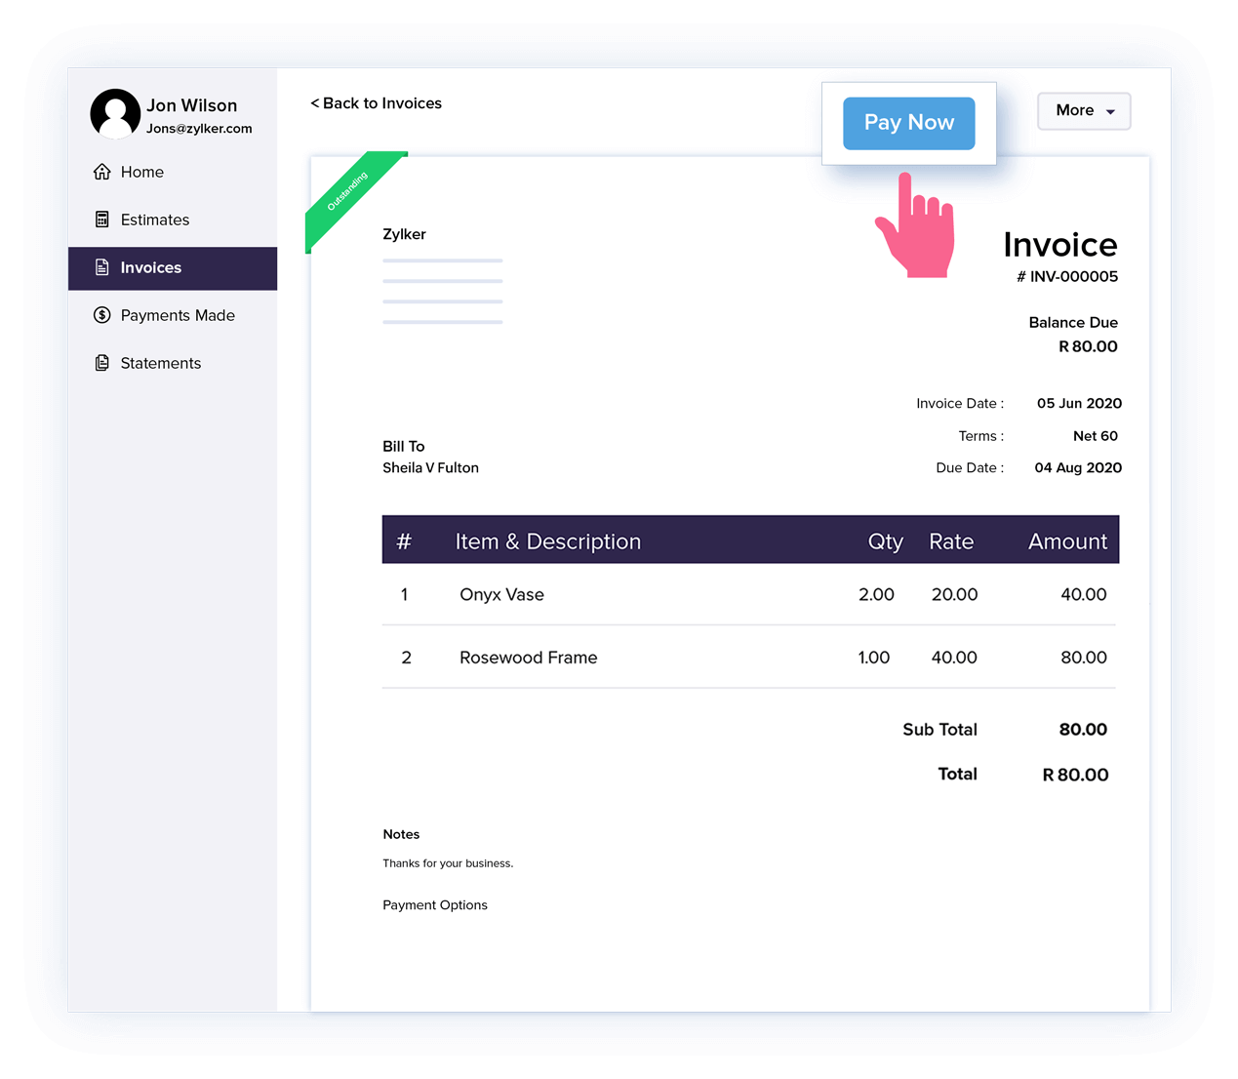Select the Onyx Vase line item
Image resolution: width=1238 pixels, height=1079 pixels.
click(501, 594)
